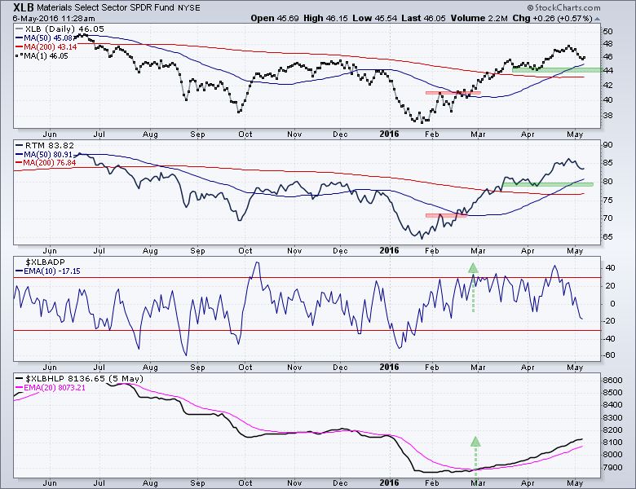The height and width of the screenshot is (489, 636).
Task: Click the $XLBADP indicator label
Action: click(45, 262)
